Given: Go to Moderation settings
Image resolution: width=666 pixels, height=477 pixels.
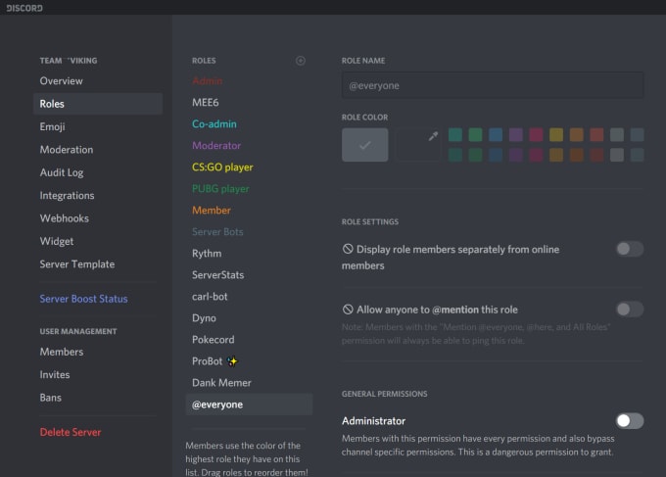Looking at the screenshot, I should point(67,150).
